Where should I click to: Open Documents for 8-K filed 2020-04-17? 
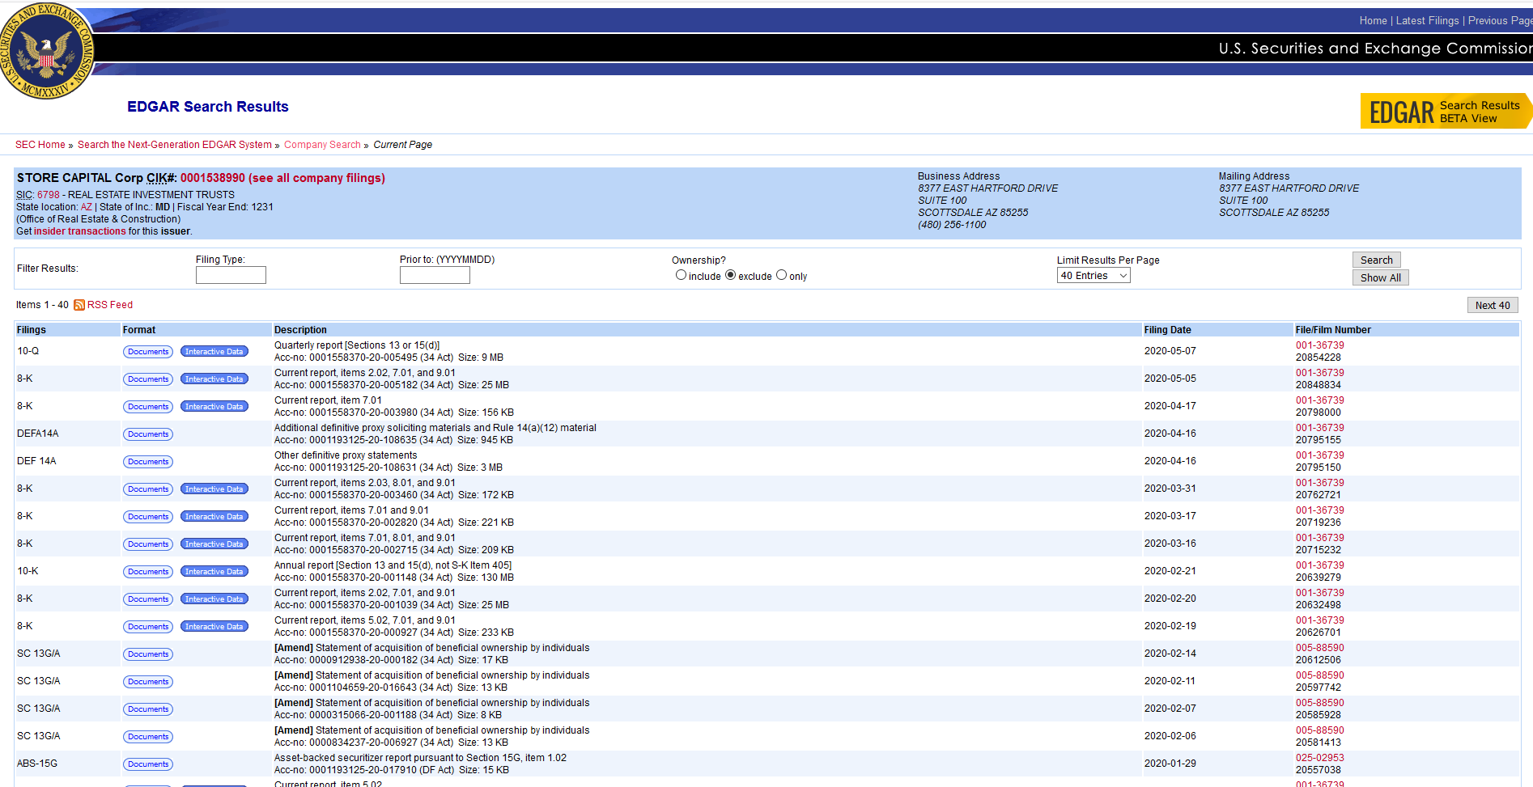(148, 407)
